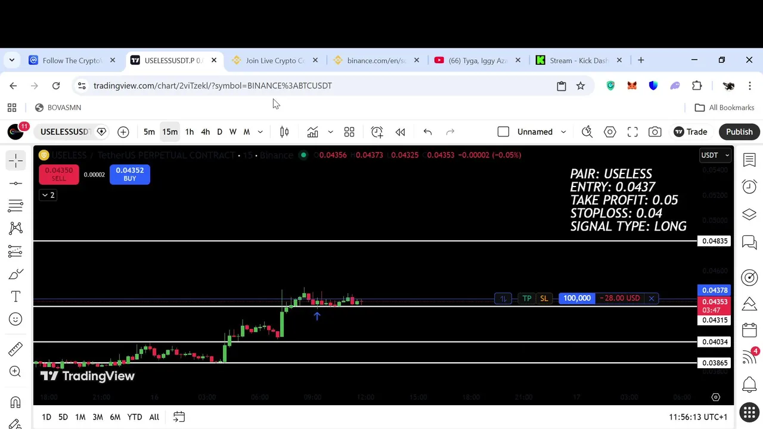Screen dimensions: 763x429
Task: Expand the time interval dropdown
Action: (x=260, y=132)
